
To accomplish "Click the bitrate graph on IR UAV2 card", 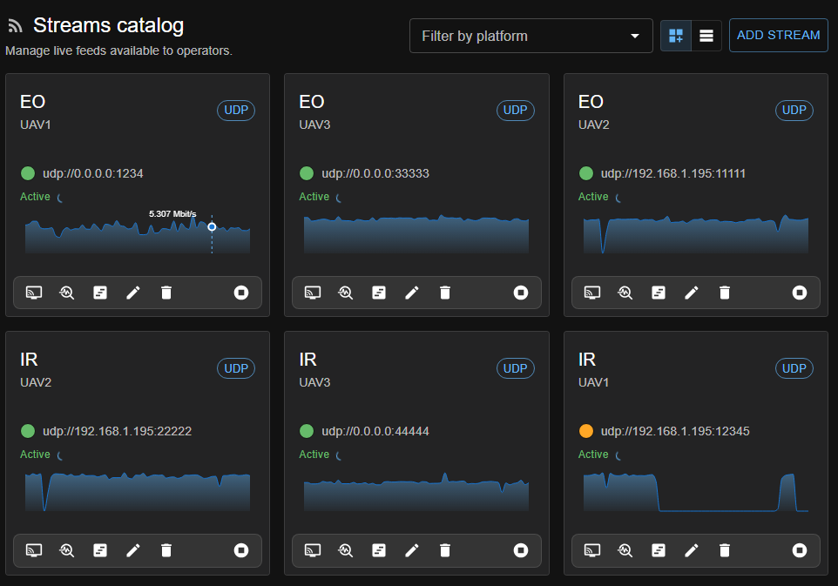I will 138,492.
